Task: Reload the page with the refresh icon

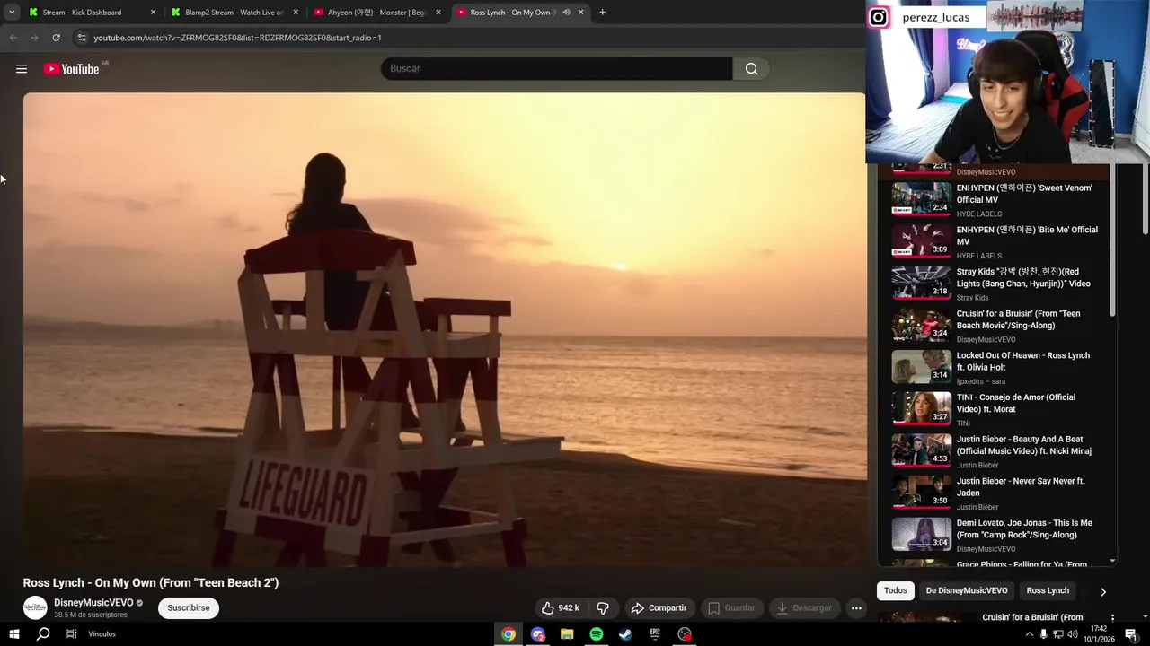Action: [56, 38]
